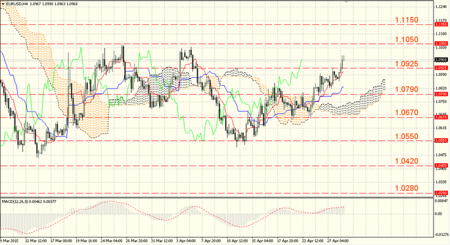
Task: Click the large orange 1.1150 level label
Action: pos(407,20)
